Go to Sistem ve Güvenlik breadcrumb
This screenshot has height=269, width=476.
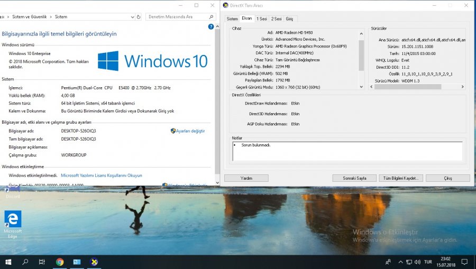30,17
